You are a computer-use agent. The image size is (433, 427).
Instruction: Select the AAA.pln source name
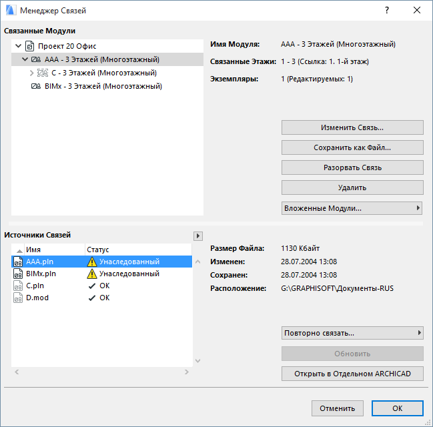(39, 262)
